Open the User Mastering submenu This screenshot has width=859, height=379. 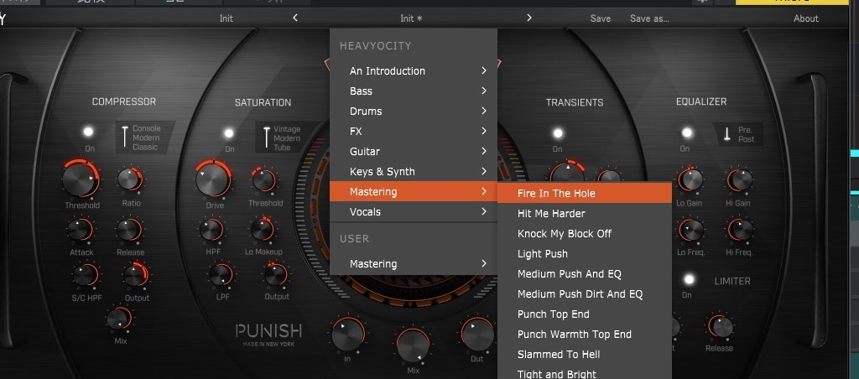414,264
